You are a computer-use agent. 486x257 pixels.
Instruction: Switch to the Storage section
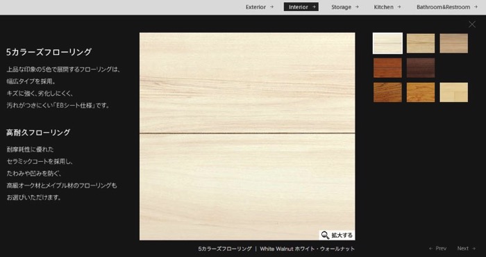pos(344,7)
